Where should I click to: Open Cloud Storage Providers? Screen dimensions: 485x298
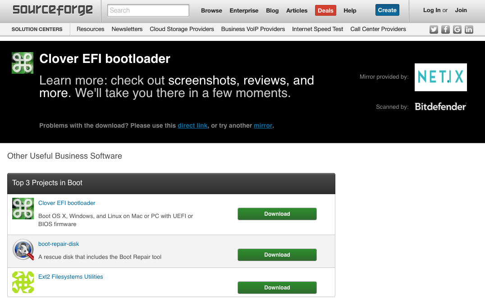(182, 29)
